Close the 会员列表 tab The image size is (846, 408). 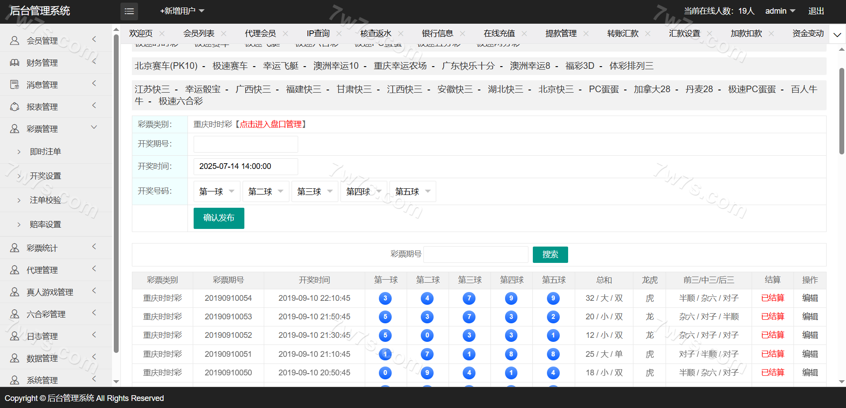pyautogui.click(x=224, y=34)
